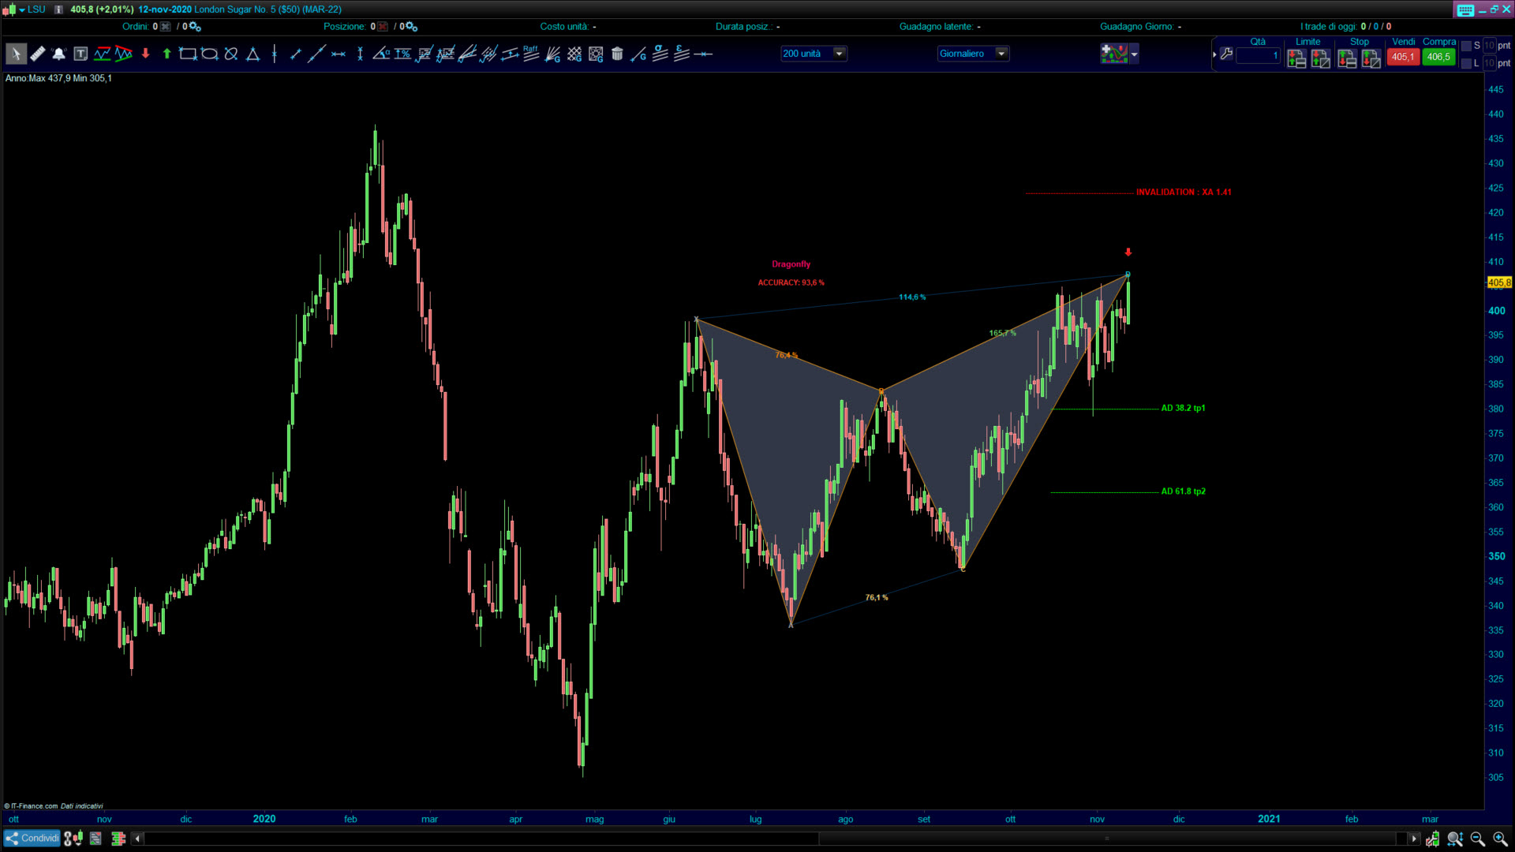Enable the L limit points checkbox
The height and width of the screenshot is (852, 1515).
tap(1467, 63)
